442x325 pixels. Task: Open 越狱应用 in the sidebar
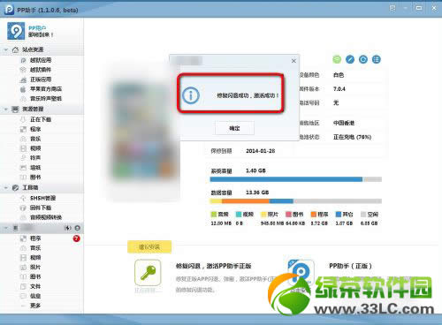tap(41, 60)
